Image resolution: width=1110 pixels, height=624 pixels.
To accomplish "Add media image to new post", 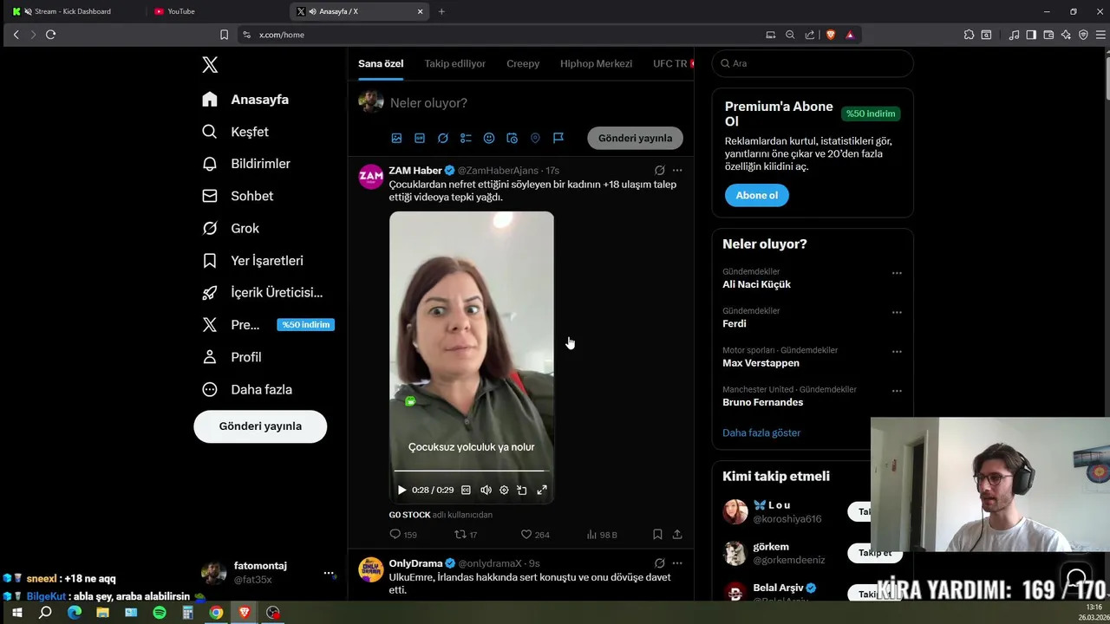I will [x=396, y=138].
